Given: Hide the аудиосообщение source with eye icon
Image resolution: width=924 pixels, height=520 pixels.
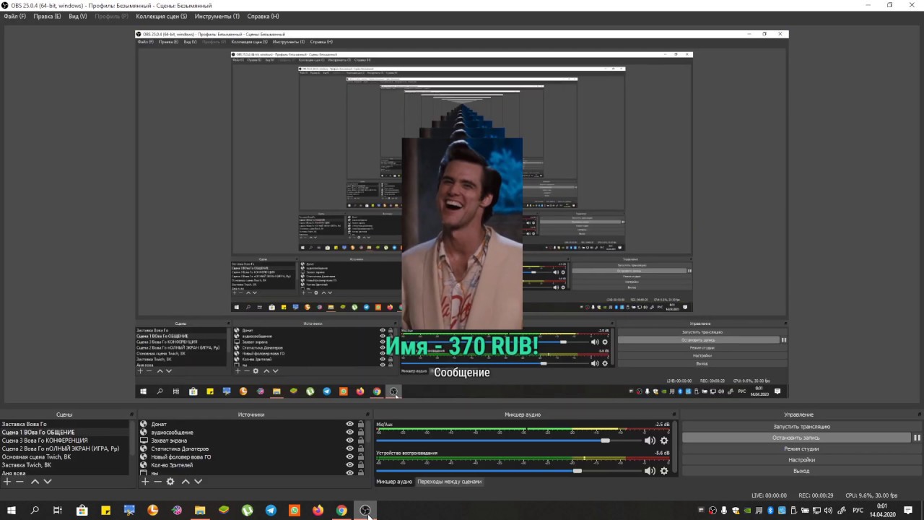Looking at the screenshot, I should [350, 432].
